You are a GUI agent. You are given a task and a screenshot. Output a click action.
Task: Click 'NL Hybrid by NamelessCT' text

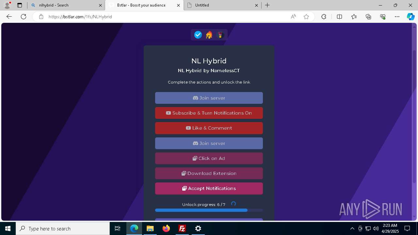pos(209,70)
